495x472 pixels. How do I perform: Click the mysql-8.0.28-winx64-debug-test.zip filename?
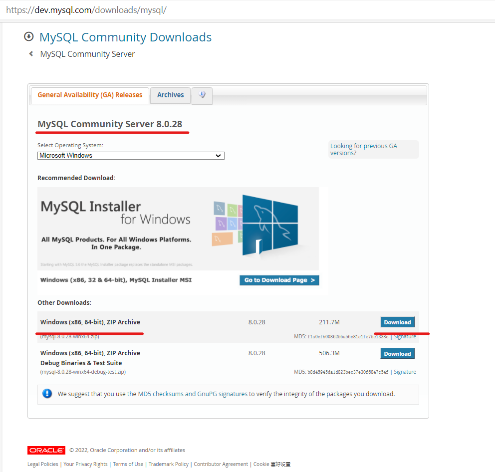[x=83, y=372]
